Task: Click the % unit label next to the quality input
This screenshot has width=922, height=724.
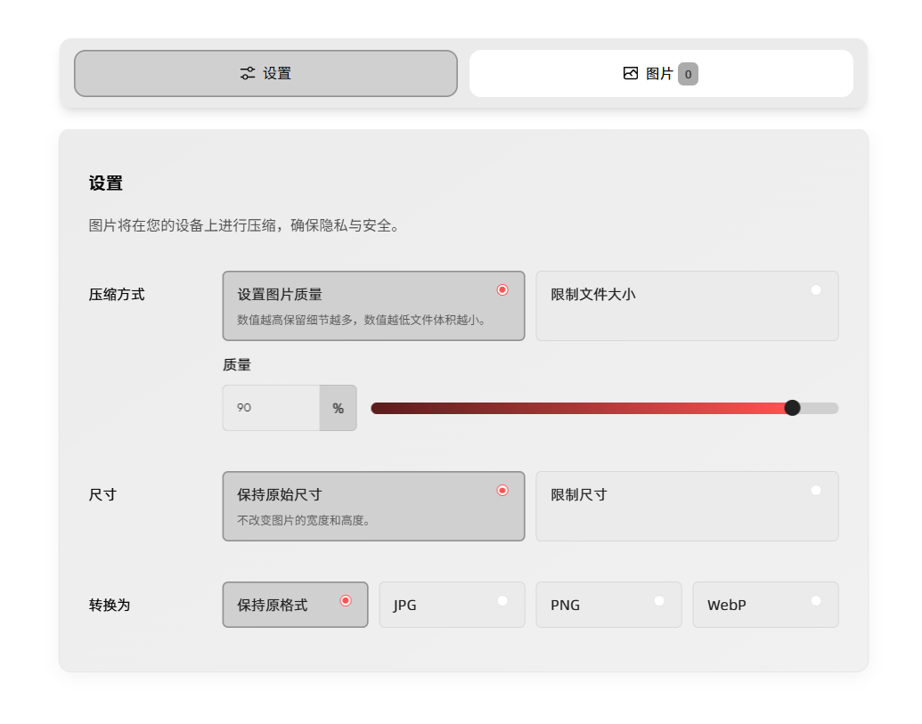Action: [x=339, y=408]
